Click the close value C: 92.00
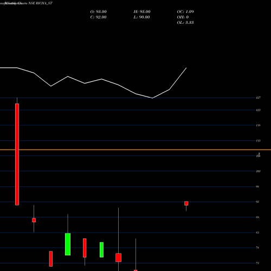 click(x=98, y=17)
